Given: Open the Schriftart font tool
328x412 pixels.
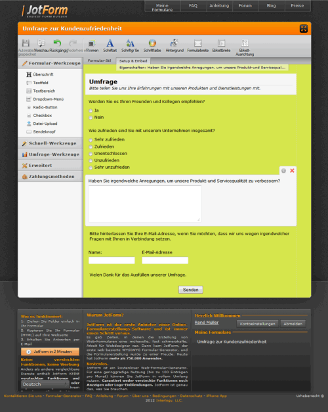Looking at the screenshot, I should [x=110, y=43].
